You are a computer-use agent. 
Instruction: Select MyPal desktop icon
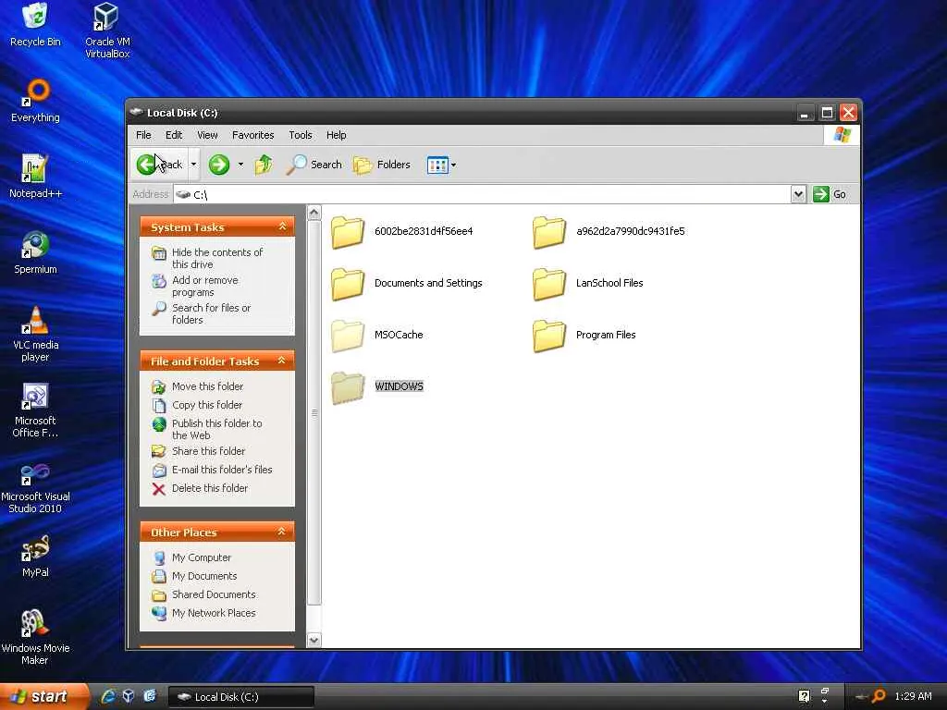click(x=35, y=556)
